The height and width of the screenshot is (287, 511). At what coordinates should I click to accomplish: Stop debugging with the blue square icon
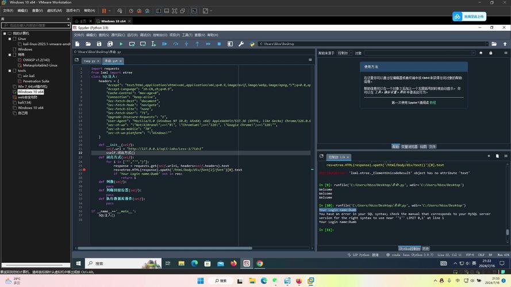(x=219, y=44)
